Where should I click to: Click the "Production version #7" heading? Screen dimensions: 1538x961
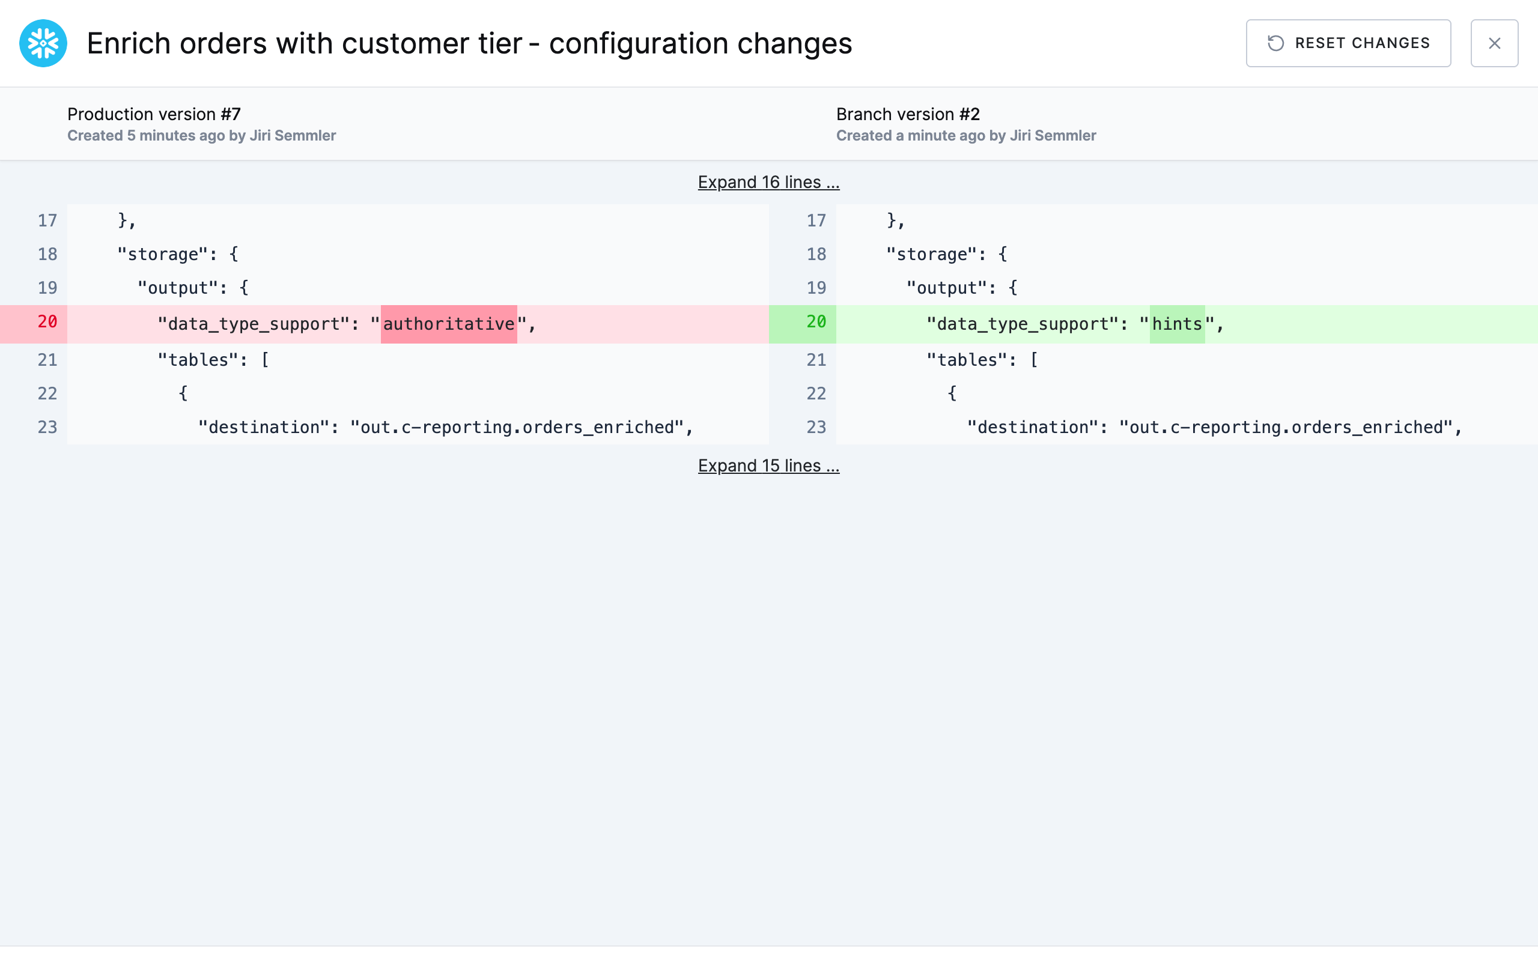pyautogui.click(x=154, y=114)
